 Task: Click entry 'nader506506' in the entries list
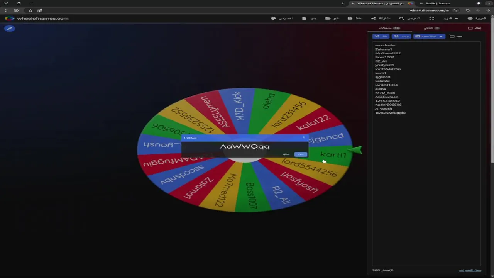tap(388, 105)
